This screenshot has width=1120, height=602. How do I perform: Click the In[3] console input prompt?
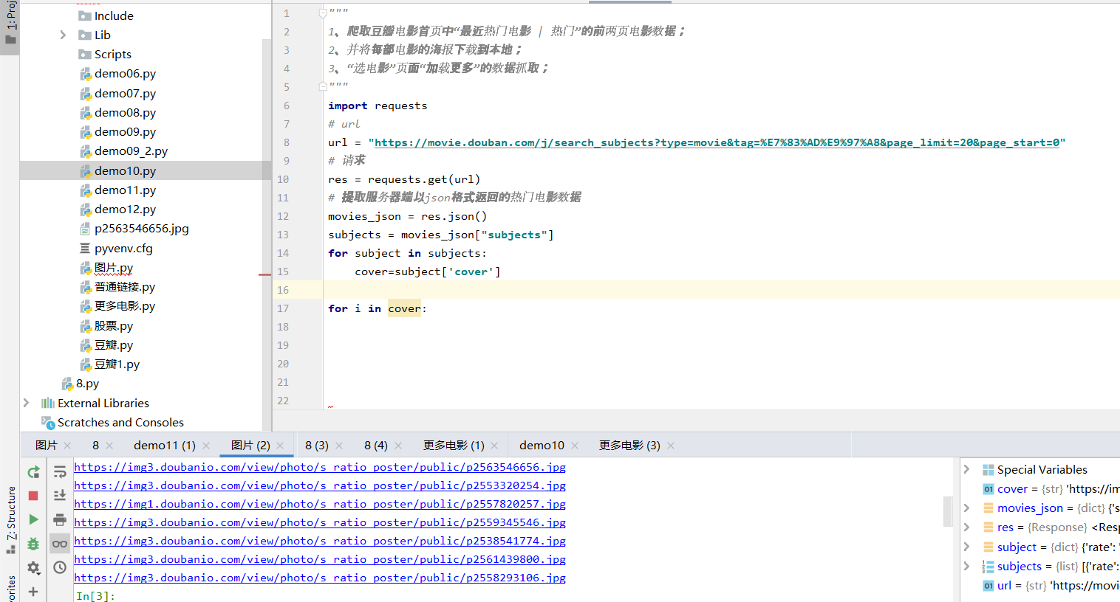coord(95,596)
